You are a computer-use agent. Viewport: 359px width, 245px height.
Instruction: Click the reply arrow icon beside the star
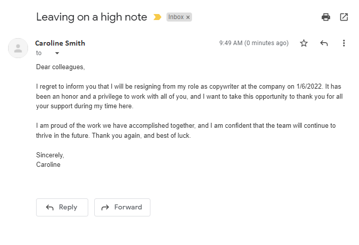pyautogui.click(x=324, y=44)
